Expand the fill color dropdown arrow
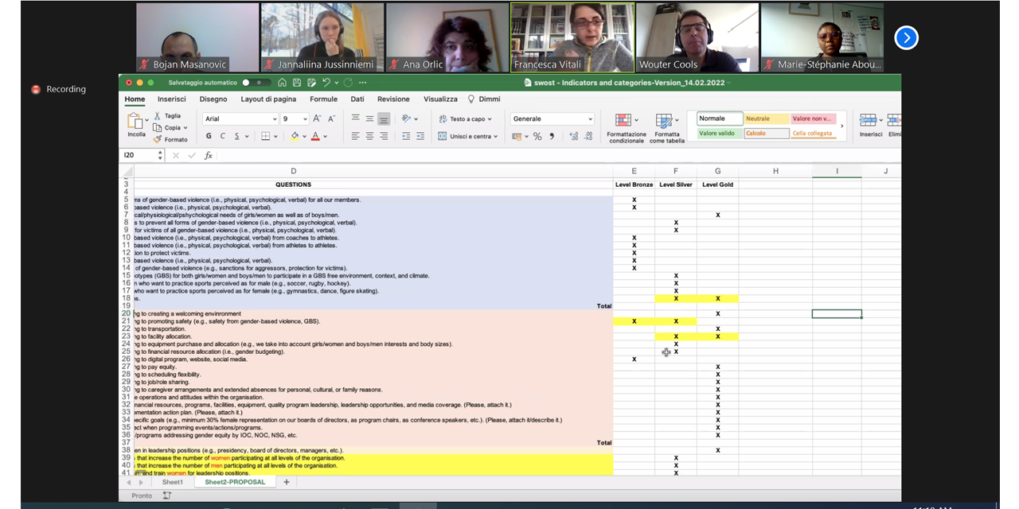The height and width of the screenshot is (509, 1019). [x=305, y=137]
